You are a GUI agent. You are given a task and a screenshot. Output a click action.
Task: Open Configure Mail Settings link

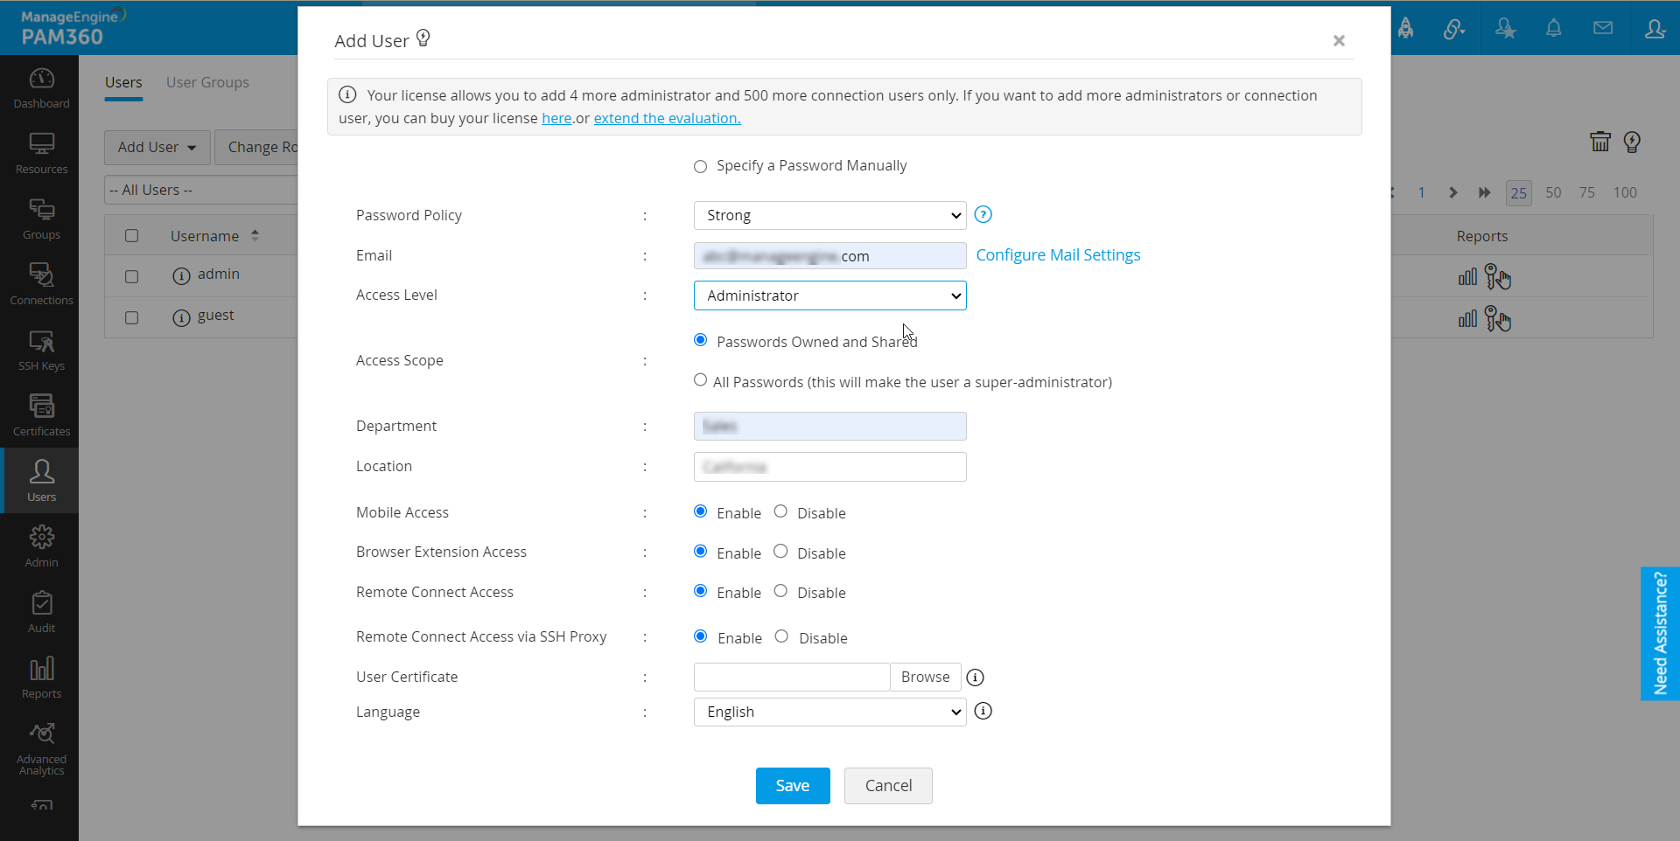[1058, 255]
